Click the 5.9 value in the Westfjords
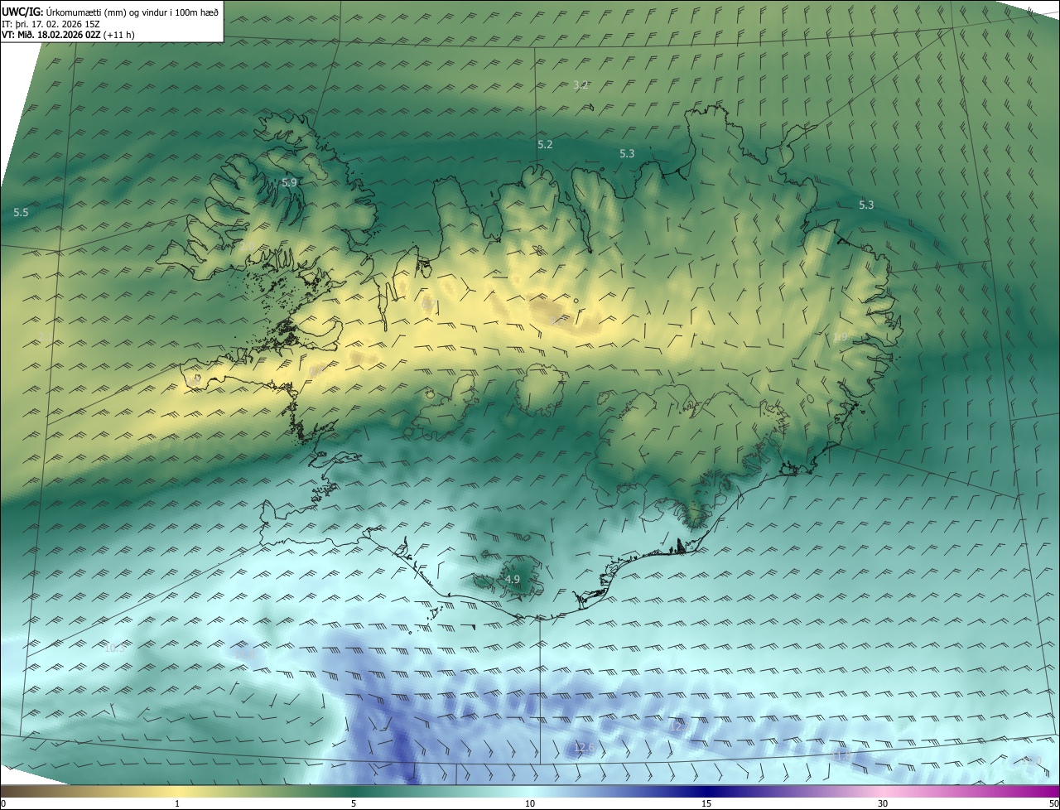Image resolution: width=1060 pixels, height=810 pixels. (289, 182)
